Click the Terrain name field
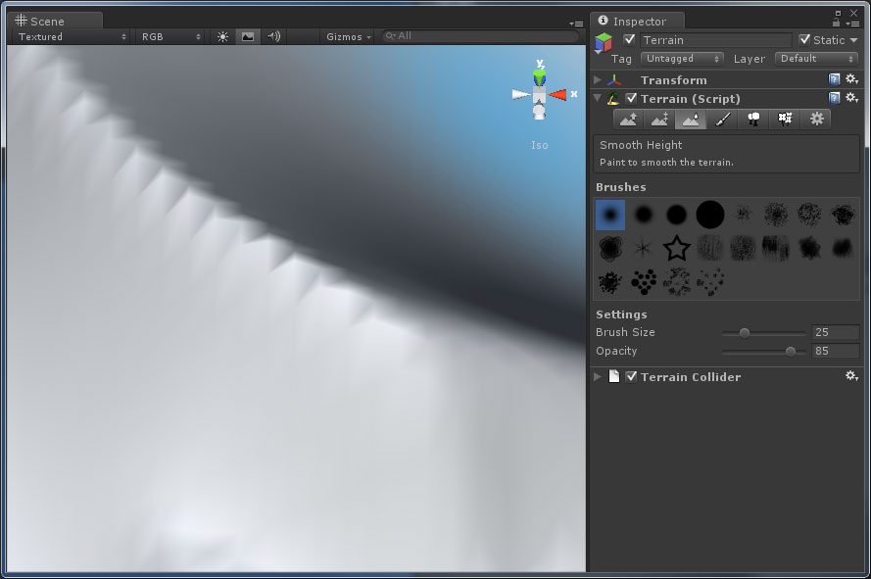 [x=715, y=40]
